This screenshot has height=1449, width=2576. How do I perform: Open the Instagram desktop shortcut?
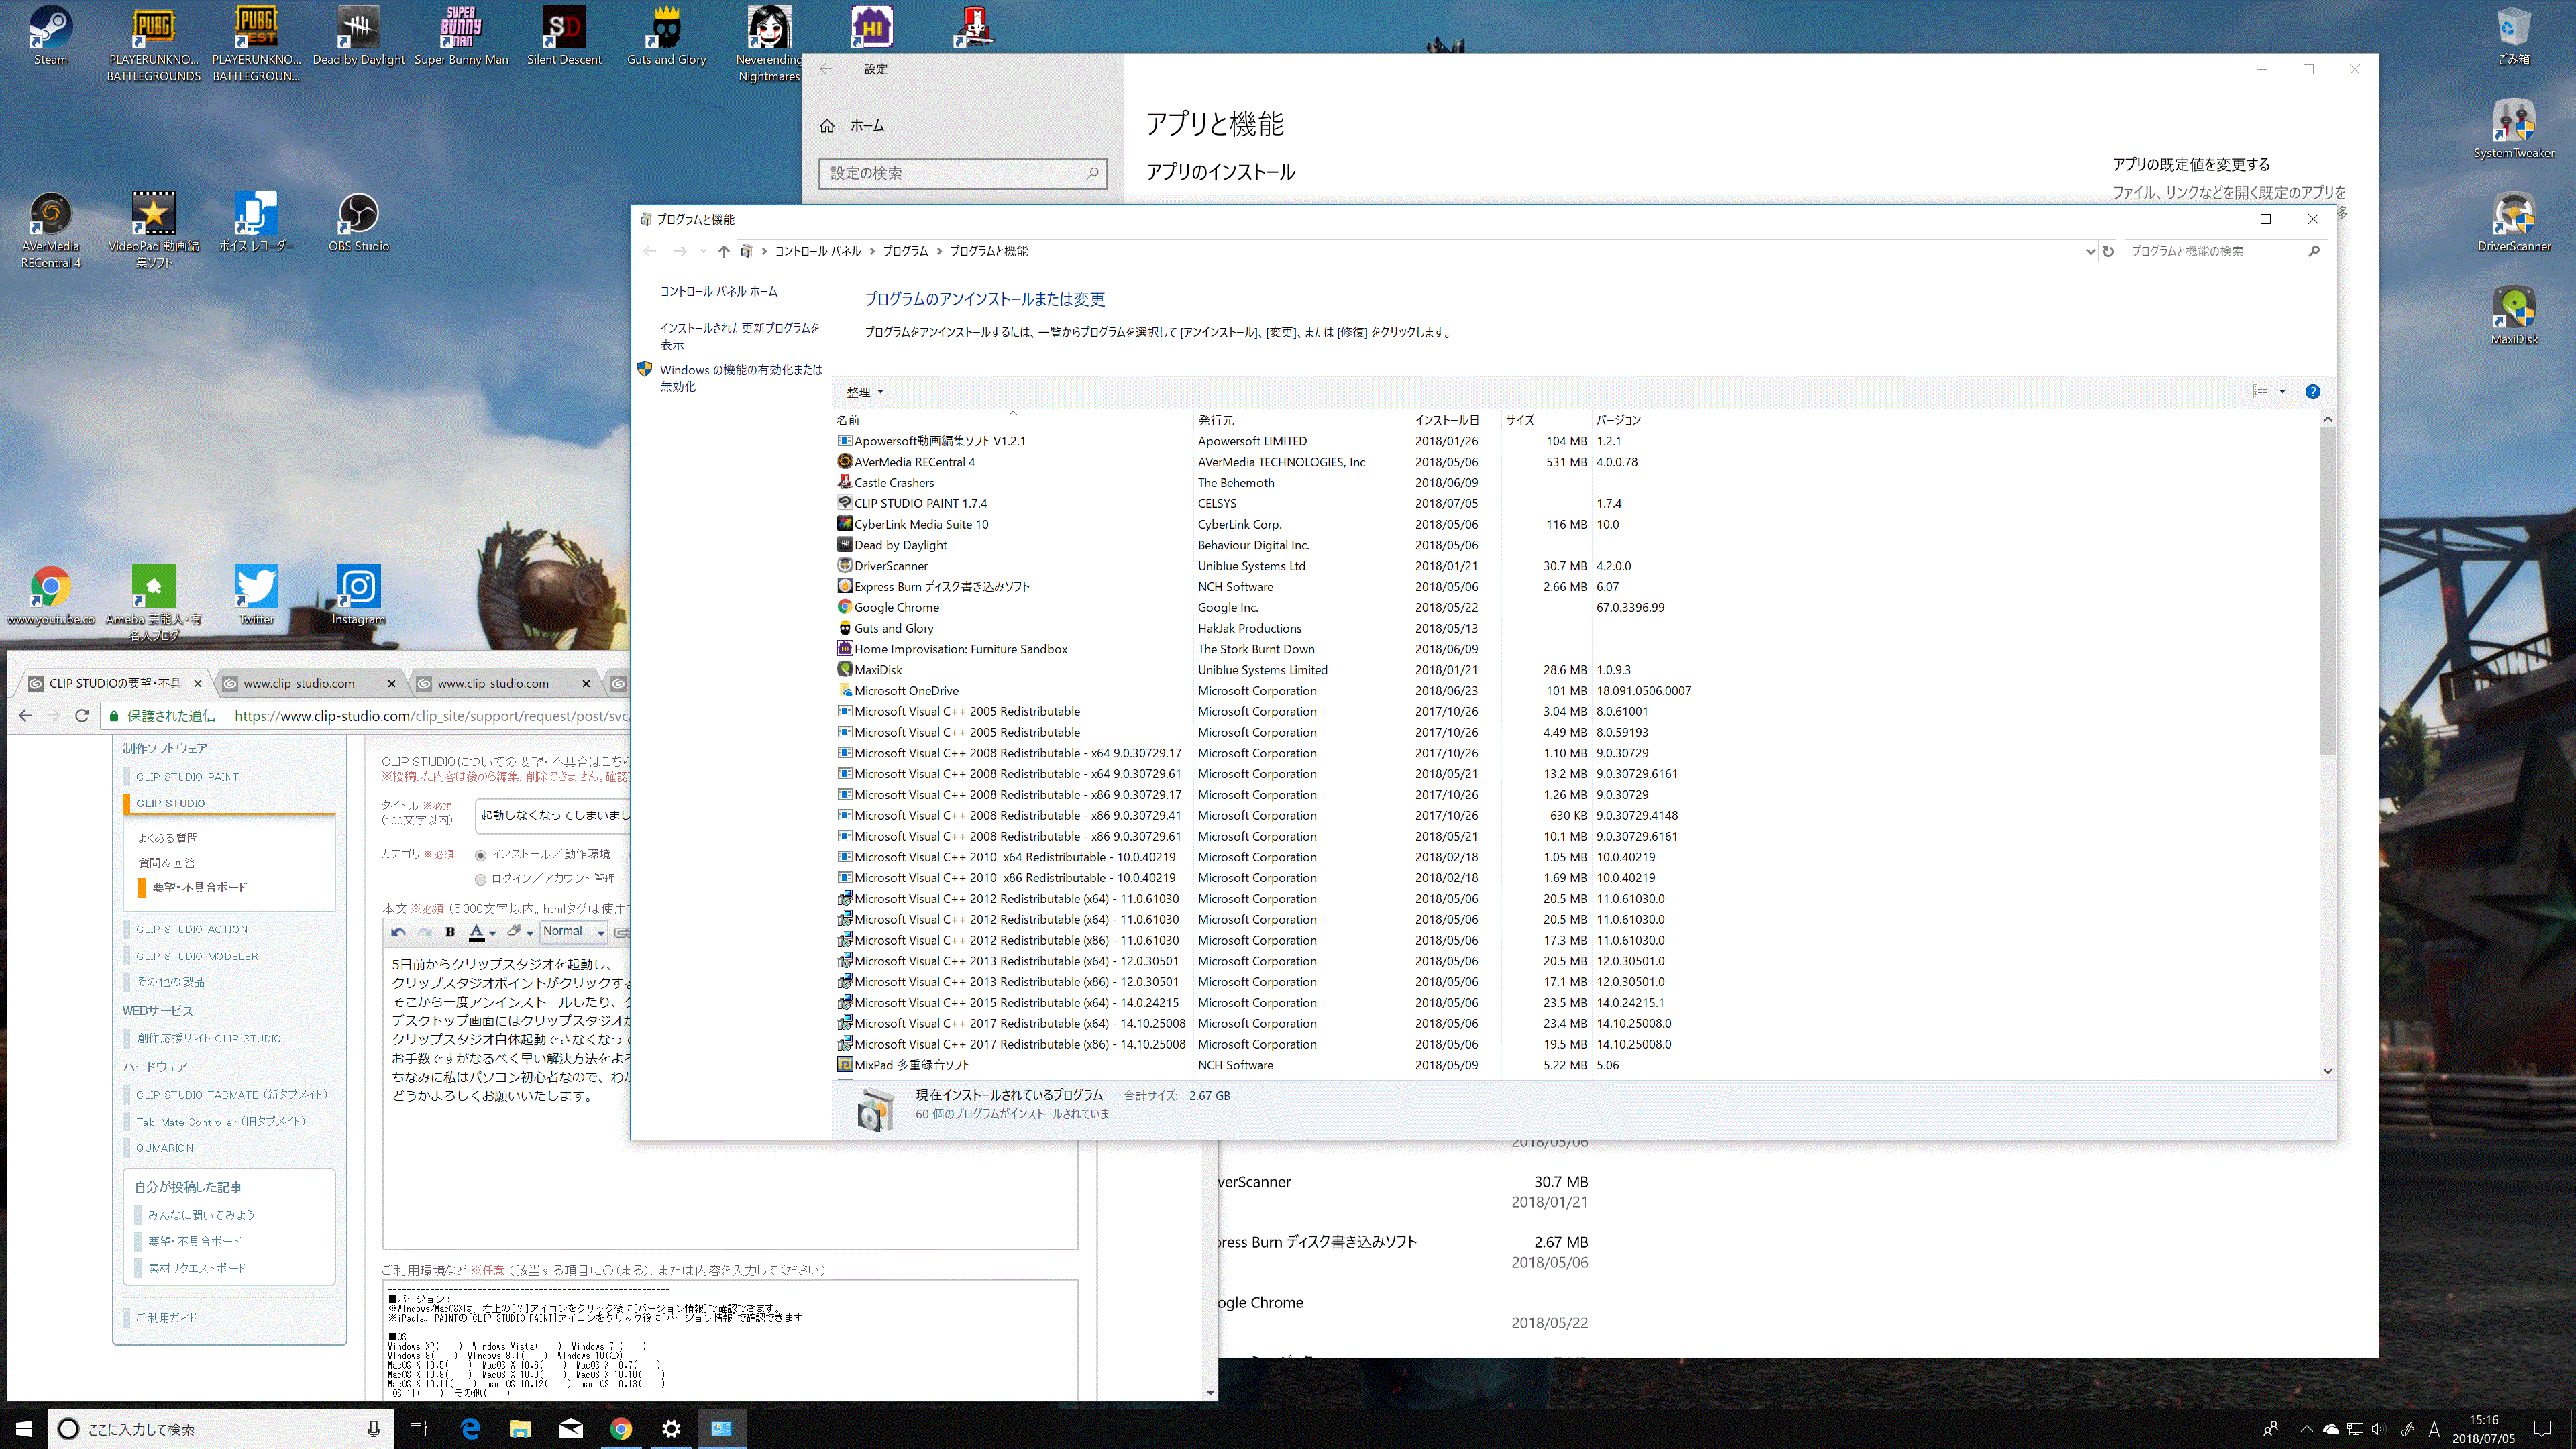click(358, 595)
